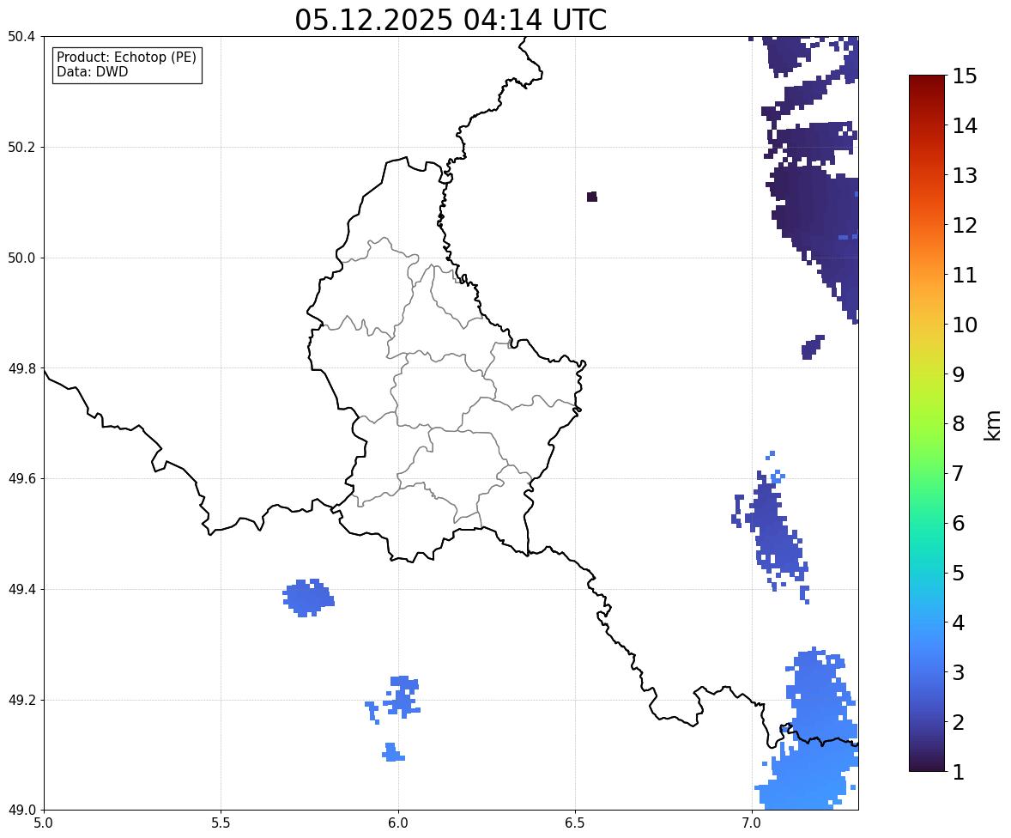
Task: Click the colorbar tick value 15
Action: (x=965, y=76)
